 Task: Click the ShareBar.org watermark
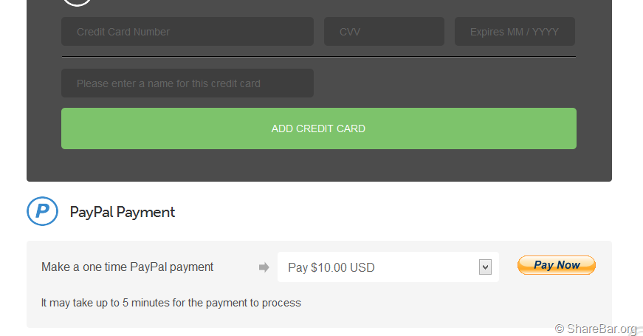[x=596, y=329]
